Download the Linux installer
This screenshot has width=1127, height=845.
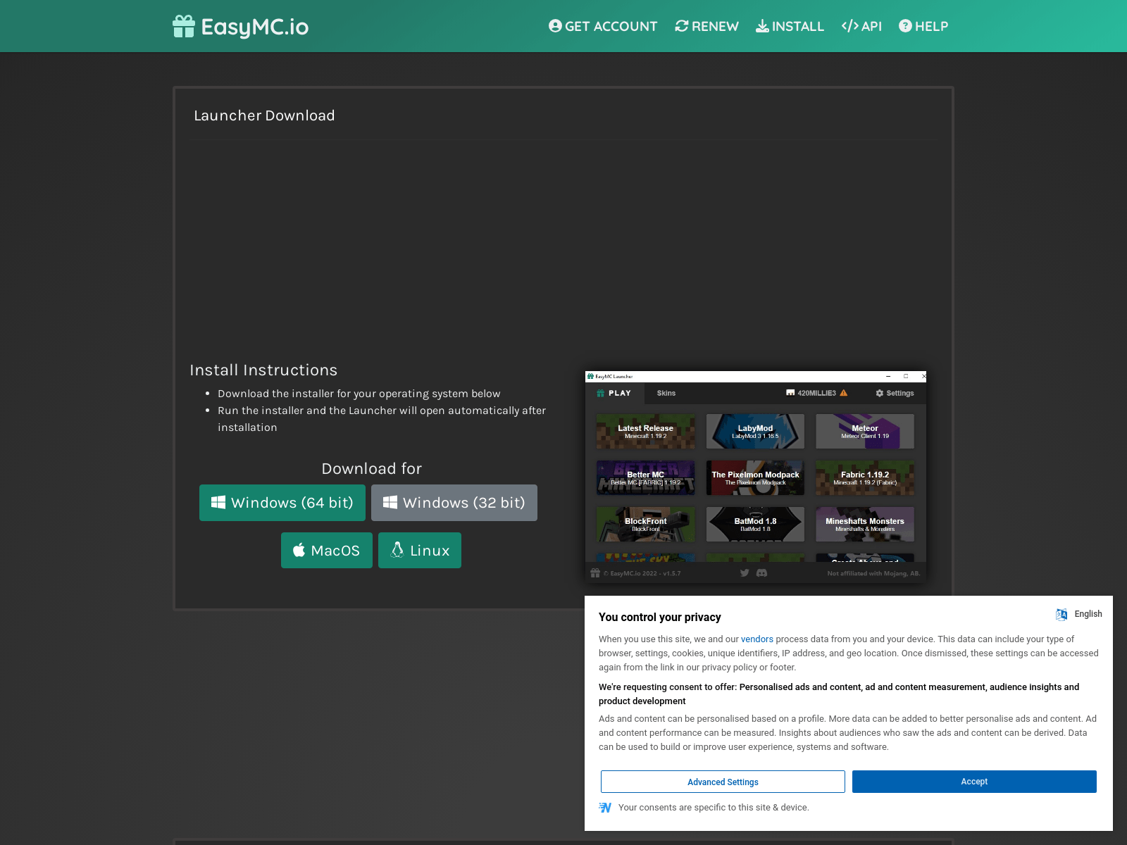point(420,550)
